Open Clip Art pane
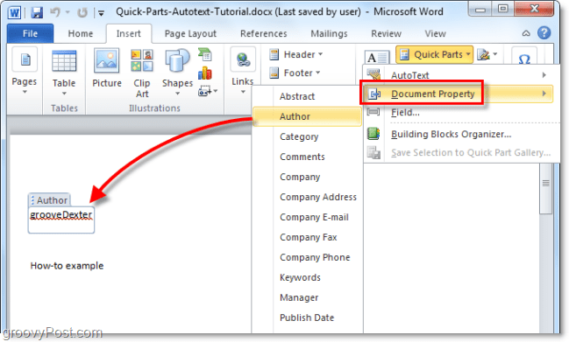This screenshot has width=569, height=342. [x=142, y=73]
